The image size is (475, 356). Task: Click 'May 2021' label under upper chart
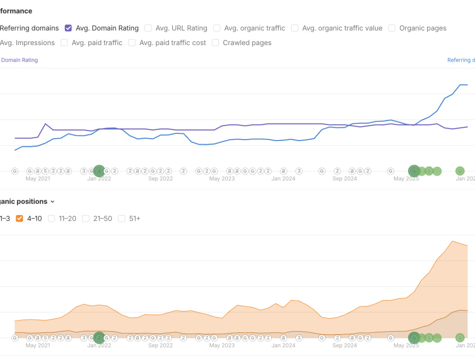(x=38, y=178)
